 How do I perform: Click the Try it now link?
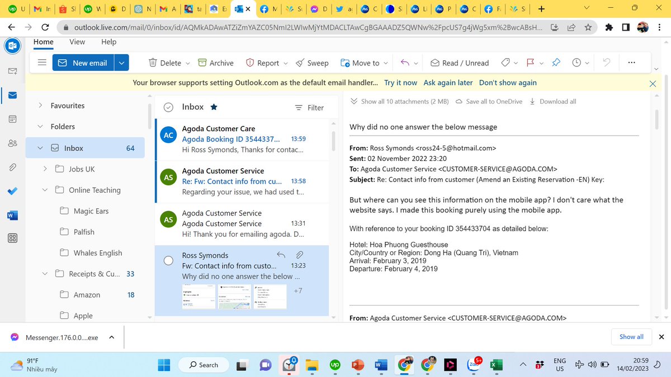pyautogui.click(x=400, y=83)
